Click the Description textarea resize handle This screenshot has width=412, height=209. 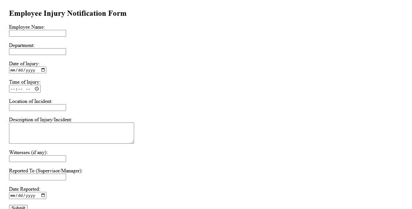click(x=132, y=142)
